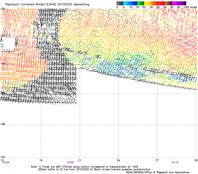Pick the red 30-35 knots legend color

(162, 3)
